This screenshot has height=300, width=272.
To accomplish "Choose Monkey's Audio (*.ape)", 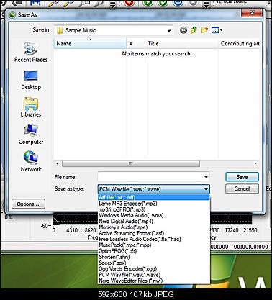I will pyautogui.click(x=153, y=227).
